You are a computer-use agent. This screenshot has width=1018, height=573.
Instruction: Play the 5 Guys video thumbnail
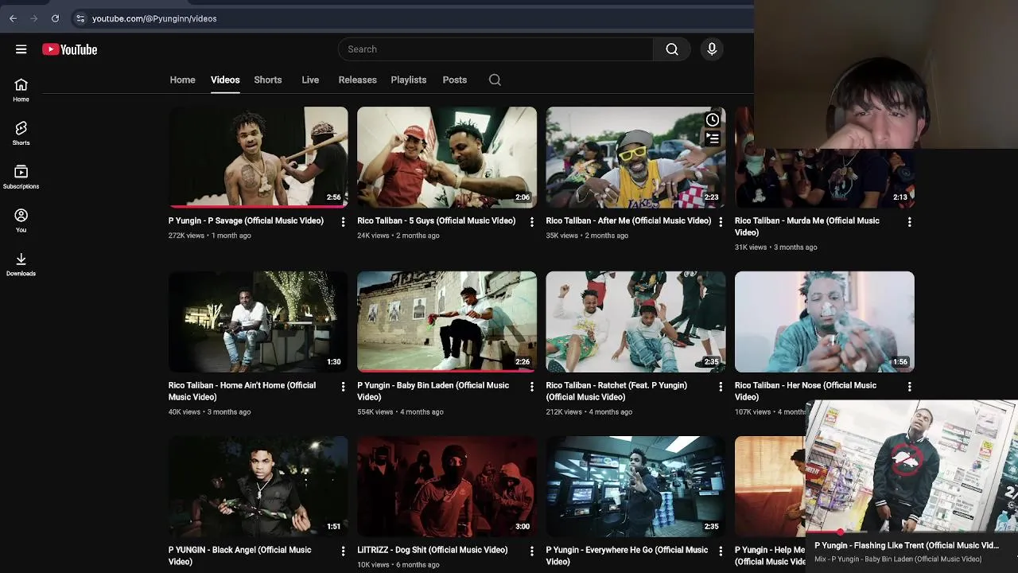click(x=447, y=157)
